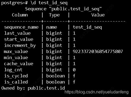The image size is (131, 97).
Task: Click the log_cnt row label
Action: point(13,70)
